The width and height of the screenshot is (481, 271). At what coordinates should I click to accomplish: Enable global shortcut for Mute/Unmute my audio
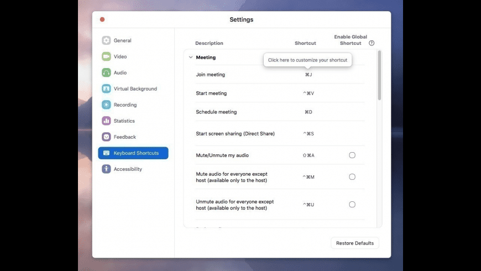click(x=352, y=155)
